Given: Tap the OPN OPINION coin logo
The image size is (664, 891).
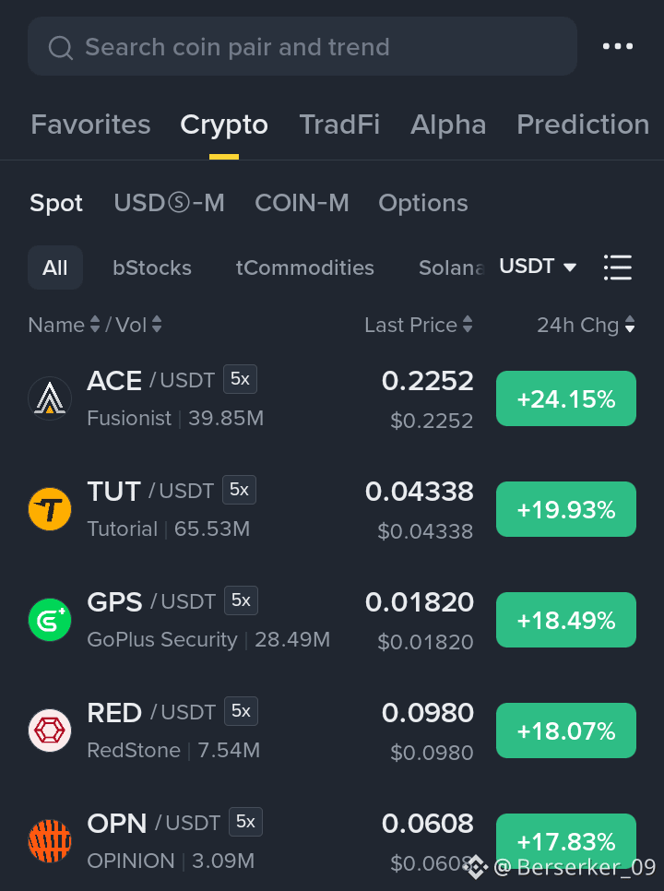Looking at the screenshot, I should coord(50,841).
